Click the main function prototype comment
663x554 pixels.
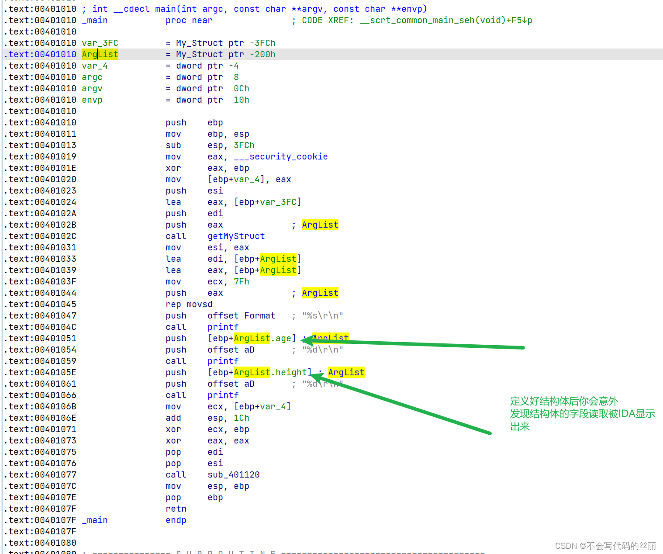coord(255,9)
